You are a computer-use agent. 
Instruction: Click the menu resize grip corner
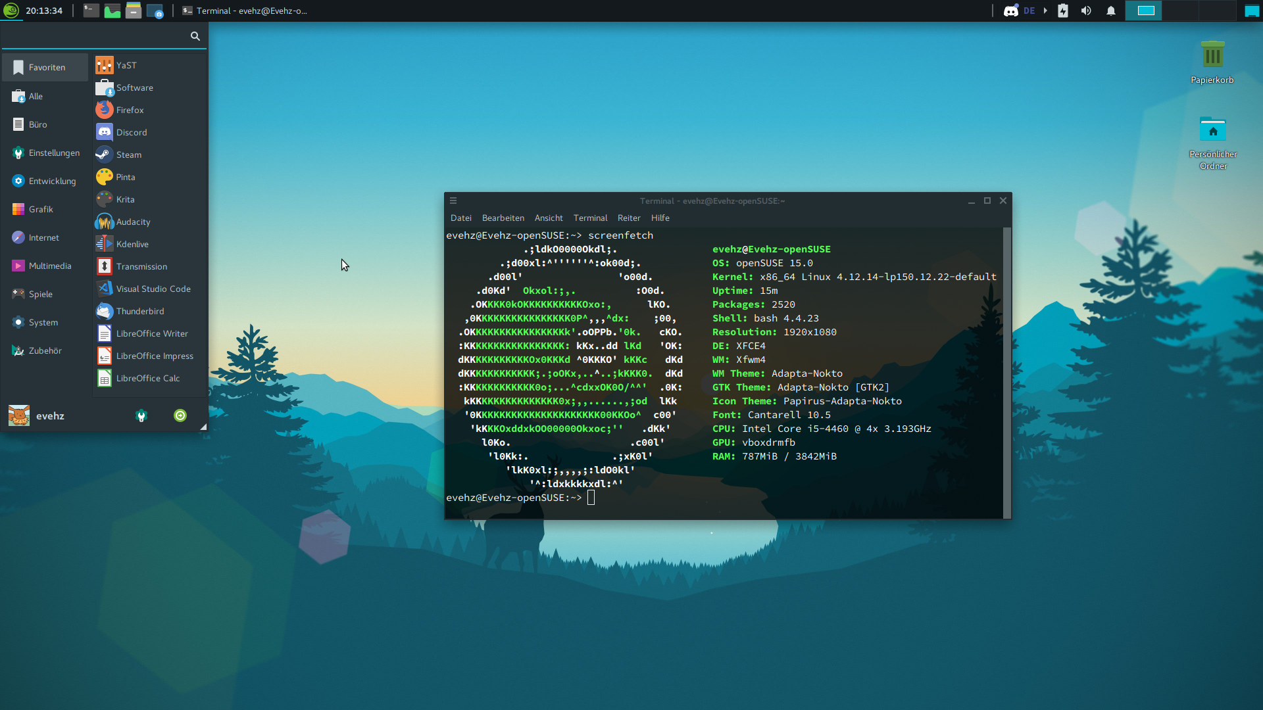click(203, 427)
